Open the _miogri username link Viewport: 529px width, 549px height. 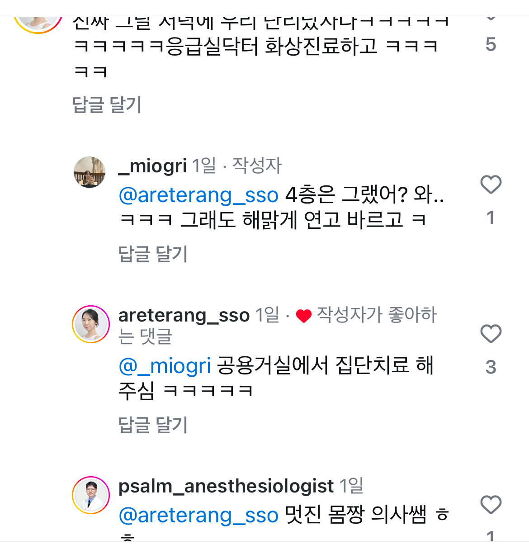152,166
